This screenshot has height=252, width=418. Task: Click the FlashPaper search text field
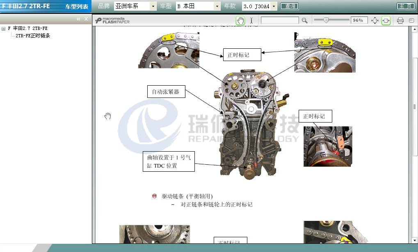click(x=280, y=20)
